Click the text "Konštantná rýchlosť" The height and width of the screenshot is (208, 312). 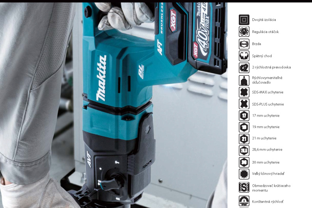click(x=268, y=202)
